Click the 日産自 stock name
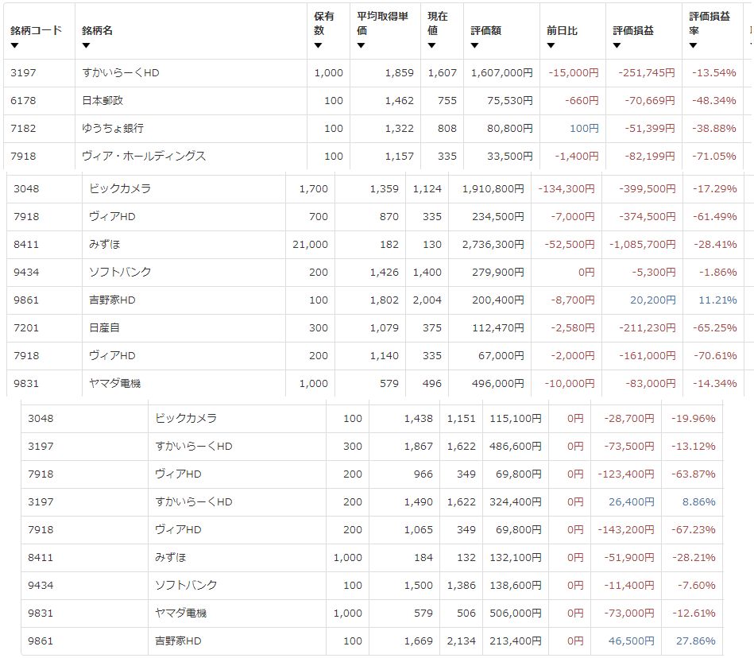754x658 pixels. (x=103, y=327)
